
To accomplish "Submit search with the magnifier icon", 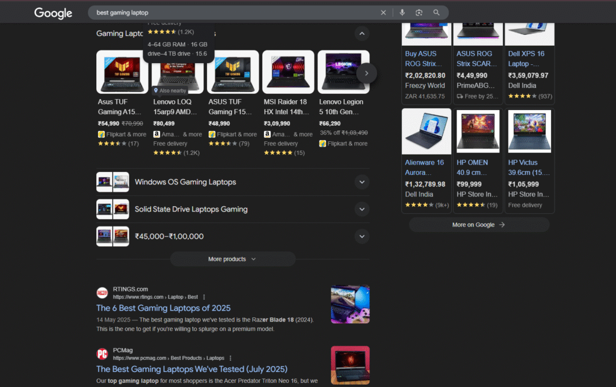I will tap(436, 13).
